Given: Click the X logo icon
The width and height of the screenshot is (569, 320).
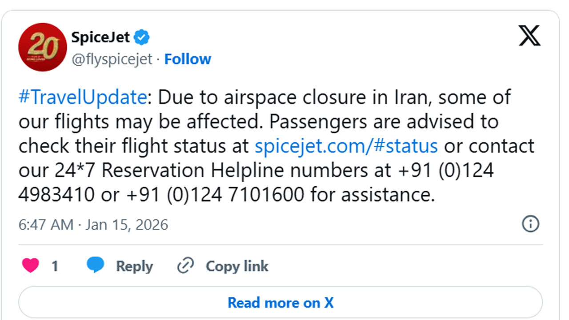Looking at the screenshot, I should tap(529, 36).
